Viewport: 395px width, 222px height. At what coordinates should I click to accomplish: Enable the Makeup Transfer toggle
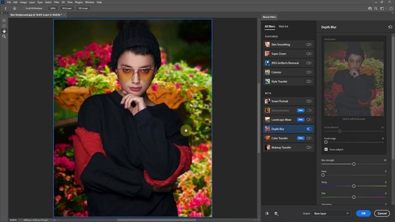[309, 147]
